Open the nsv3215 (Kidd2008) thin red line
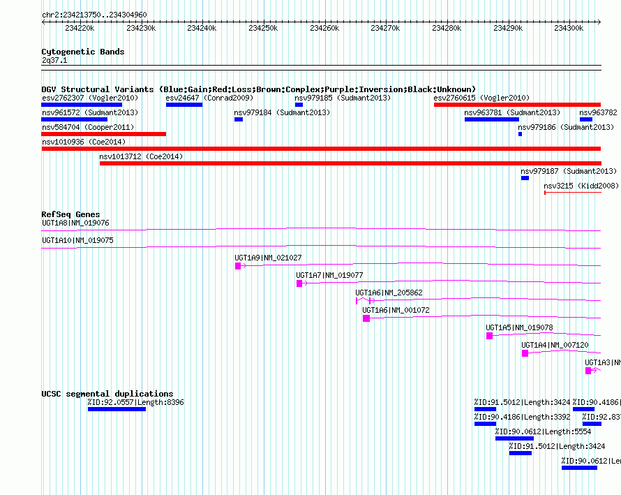Screen dimensions: 621x495 573,193
